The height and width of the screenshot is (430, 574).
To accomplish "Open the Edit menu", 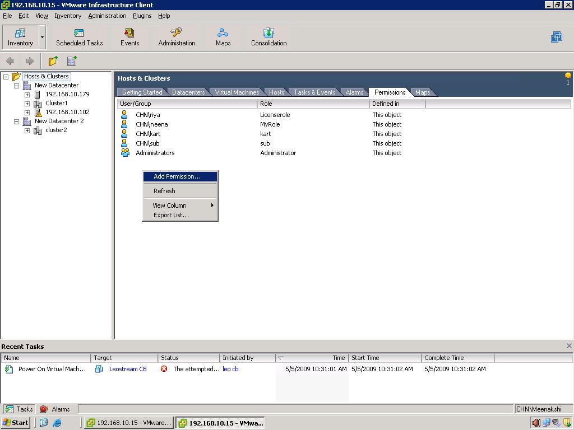I will [24, 16].
